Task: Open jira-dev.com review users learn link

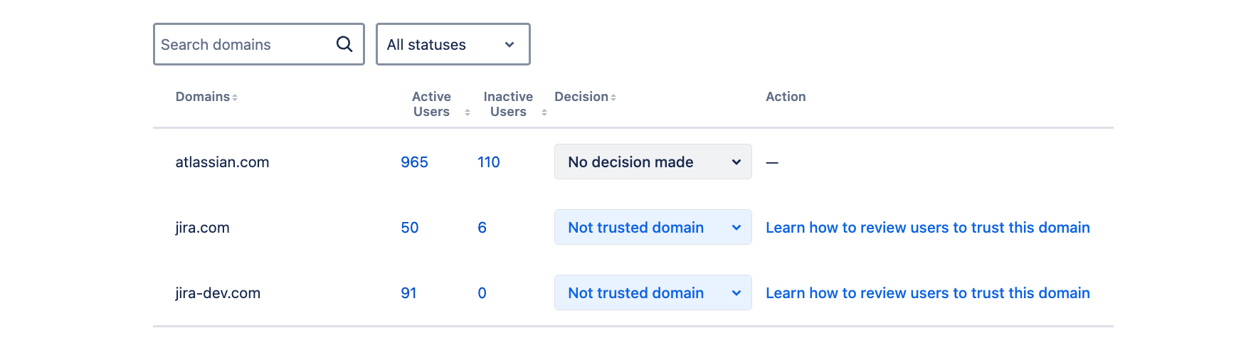Action: click(927, 293)
